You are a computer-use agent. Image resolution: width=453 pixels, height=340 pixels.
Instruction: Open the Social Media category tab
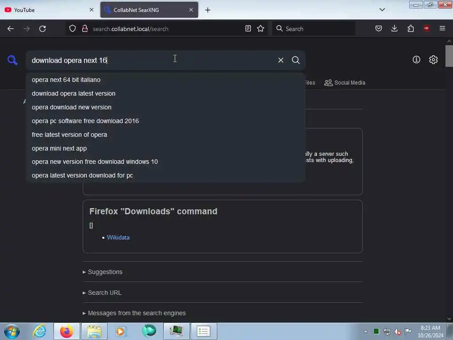click(345, 83)
